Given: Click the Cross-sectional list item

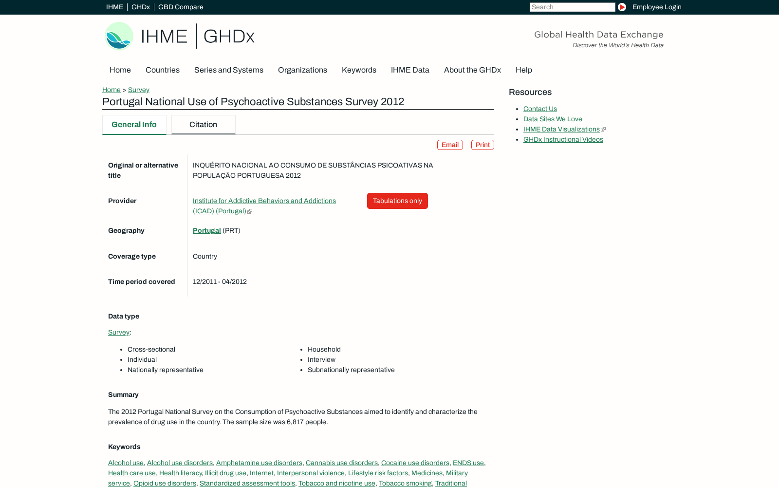Looking at the screenshot, I should point(151,349).
